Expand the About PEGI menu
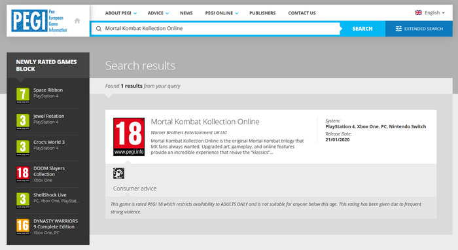The image size is (458, 250). tap(120, 13)
